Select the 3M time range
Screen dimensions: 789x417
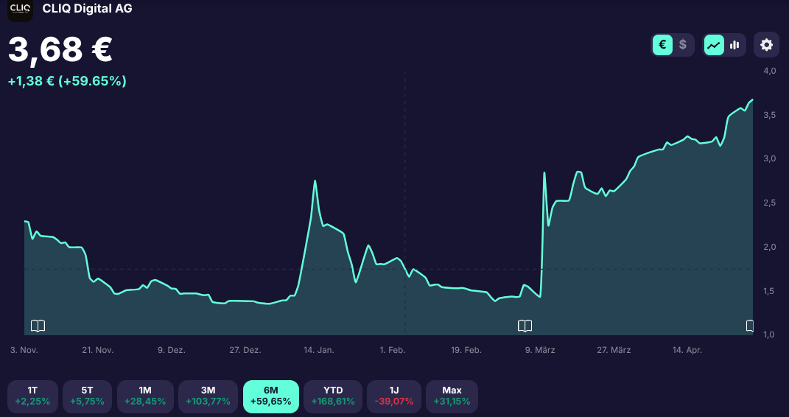tap(208, 396)
